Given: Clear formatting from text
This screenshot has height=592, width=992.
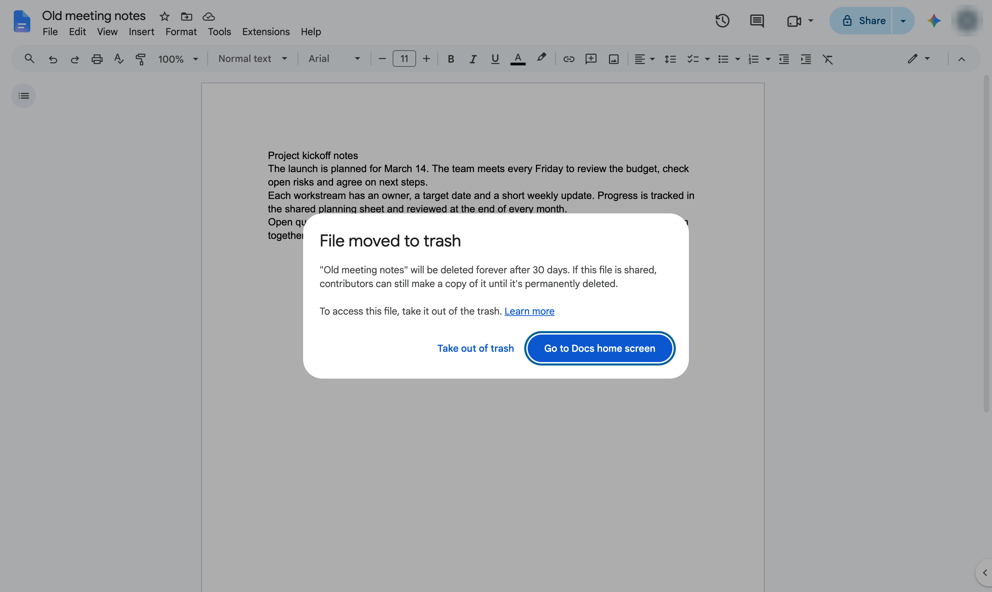Looking at the screenshot, I should point(828,59).
